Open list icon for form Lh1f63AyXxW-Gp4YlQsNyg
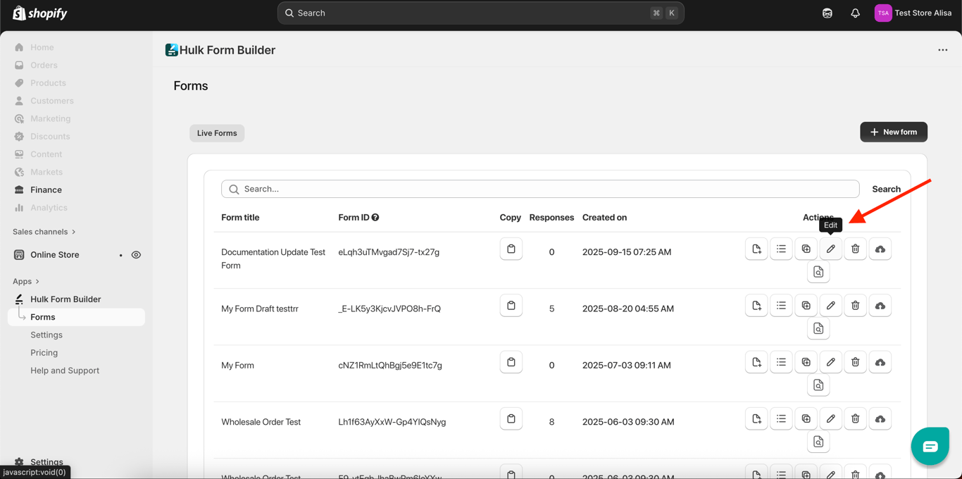This screenshot has height=479, width=962. tap(781, 419)
